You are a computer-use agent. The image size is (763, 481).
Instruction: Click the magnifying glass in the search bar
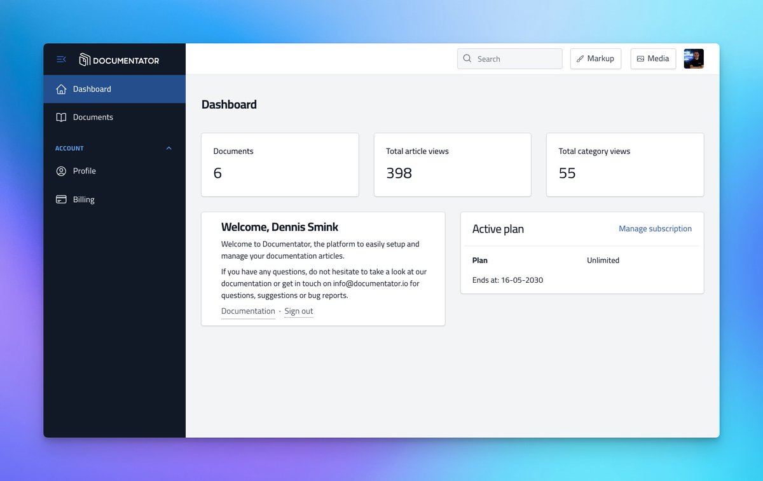467,58
